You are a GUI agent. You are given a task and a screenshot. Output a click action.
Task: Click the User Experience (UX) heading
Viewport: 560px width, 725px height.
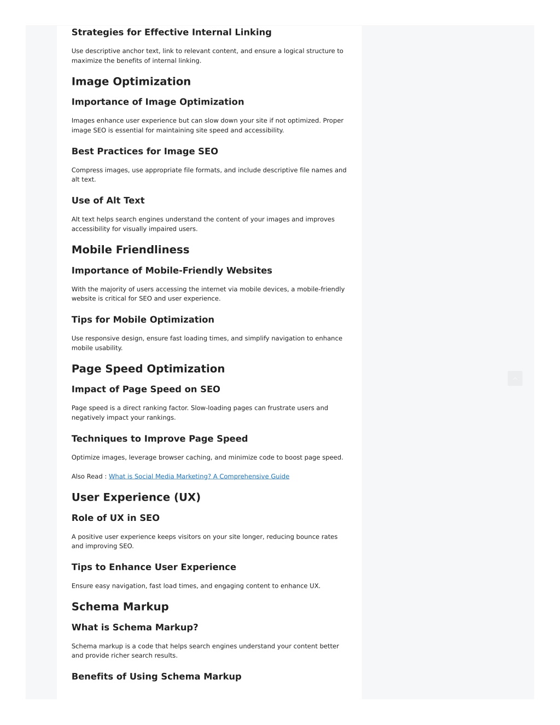[x=136, y=497]
